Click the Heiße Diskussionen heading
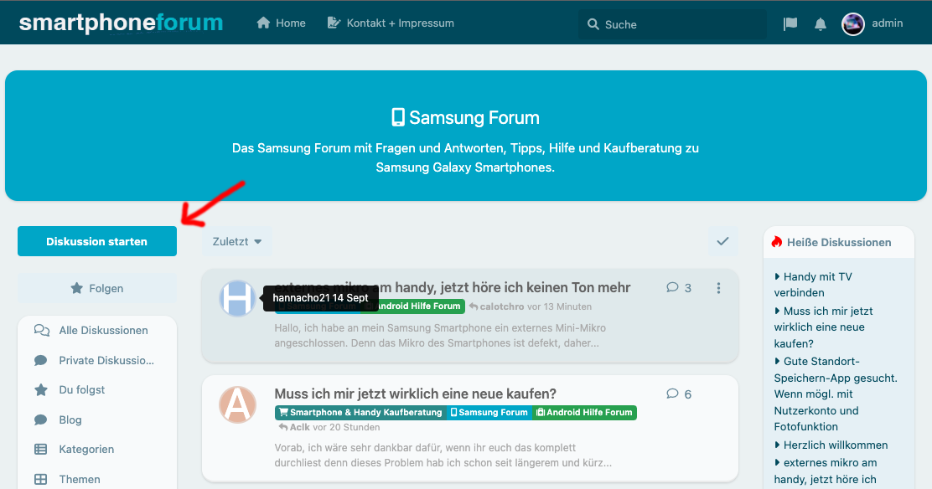 click(x=839, y=242)
